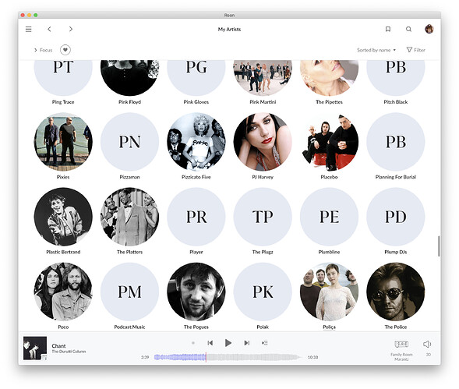Skip to next track
This screenshot has height=389, width=459.
pyautogui.click(x=247, y=343)
